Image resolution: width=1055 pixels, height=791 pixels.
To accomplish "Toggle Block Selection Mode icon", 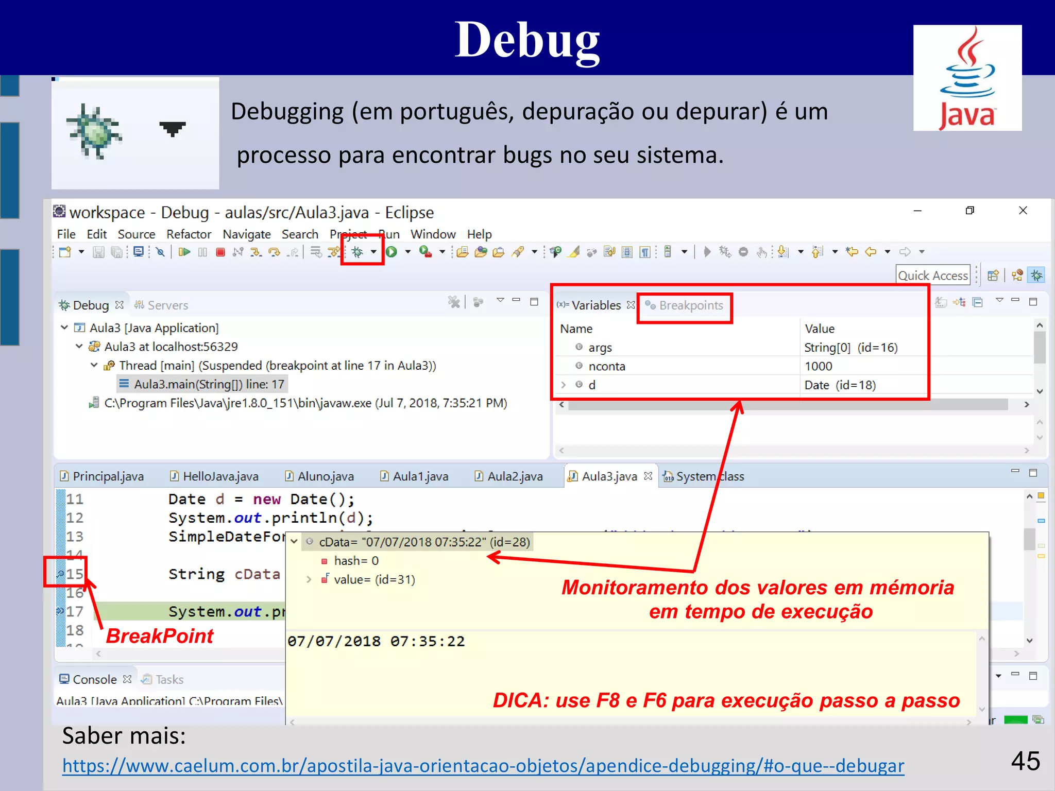I will tap(627, 252).
